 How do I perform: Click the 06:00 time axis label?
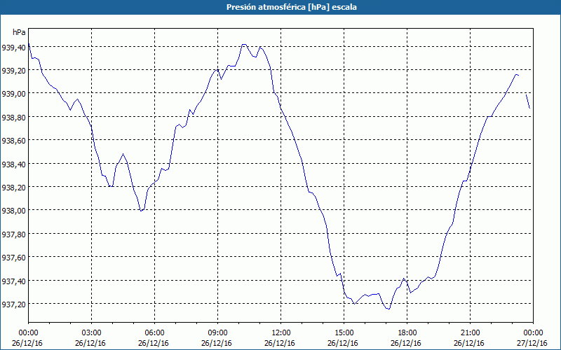tap(155, 333)
